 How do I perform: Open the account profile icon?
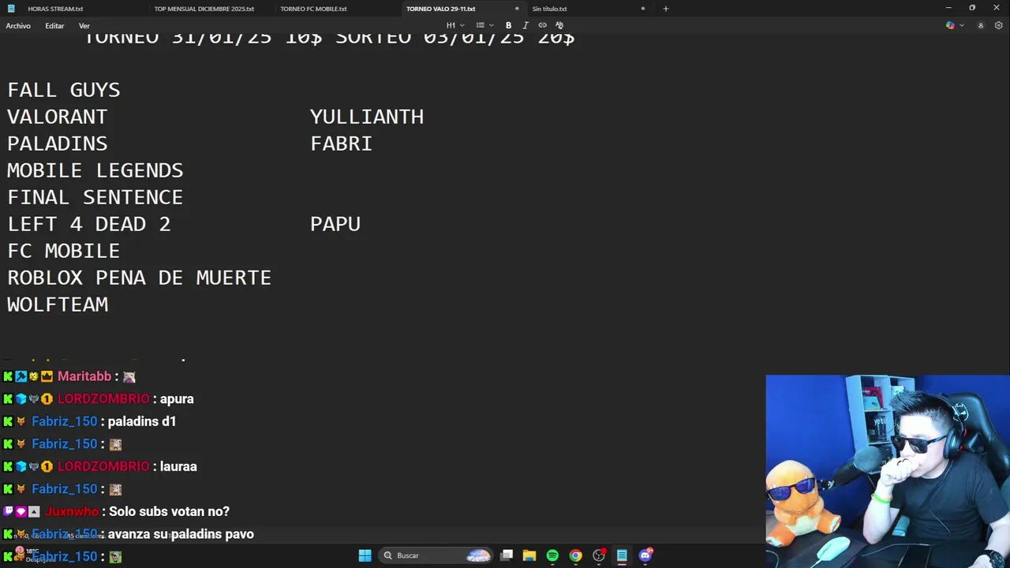click(x=981, y=25)
